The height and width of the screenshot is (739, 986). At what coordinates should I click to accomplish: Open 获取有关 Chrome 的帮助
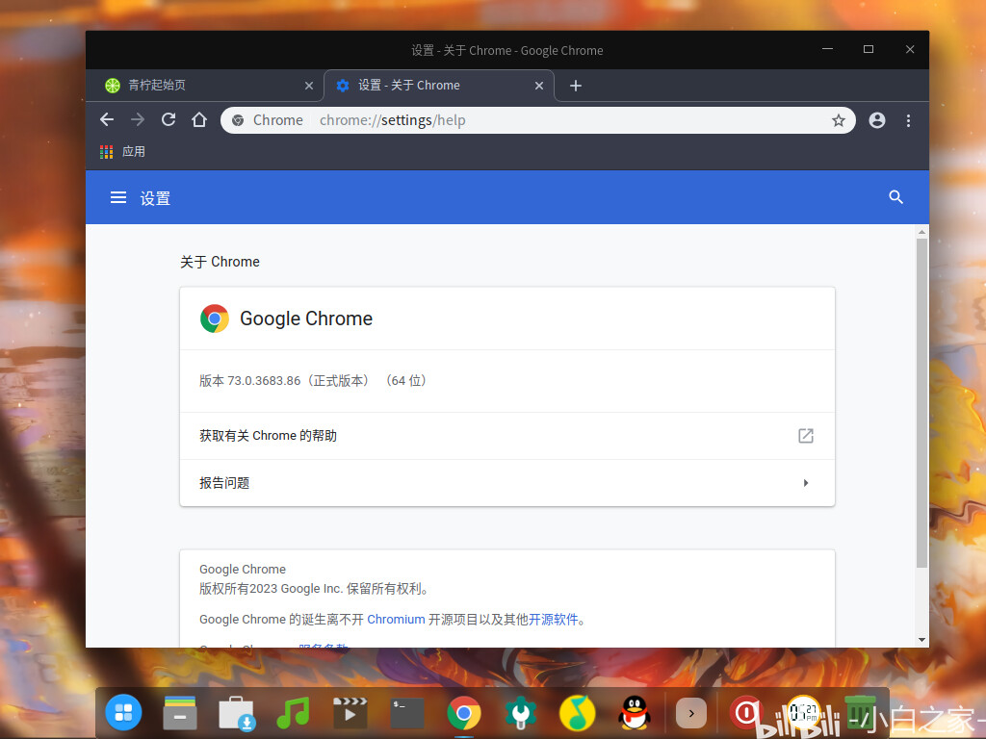click(x=506, y=436)
